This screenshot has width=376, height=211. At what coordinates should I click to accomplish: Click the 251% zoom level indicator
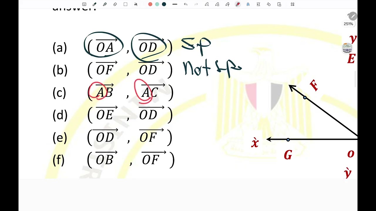click(x=348, y=24)
